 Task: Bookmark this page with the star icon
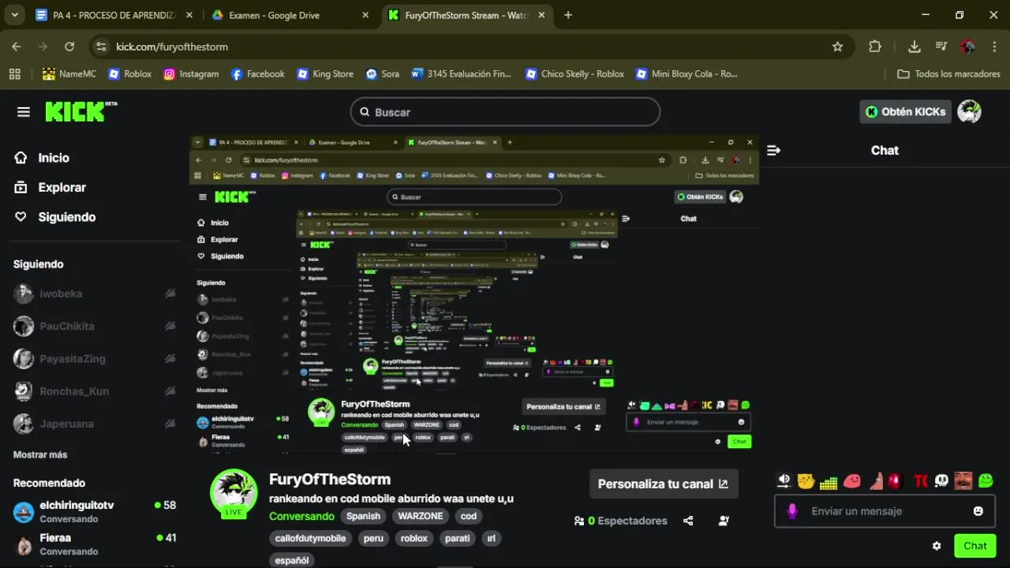(837, 47)
